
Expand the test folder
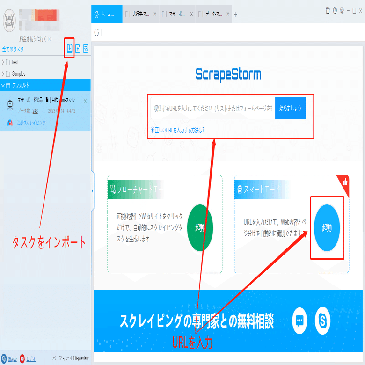tap(3, 62)
